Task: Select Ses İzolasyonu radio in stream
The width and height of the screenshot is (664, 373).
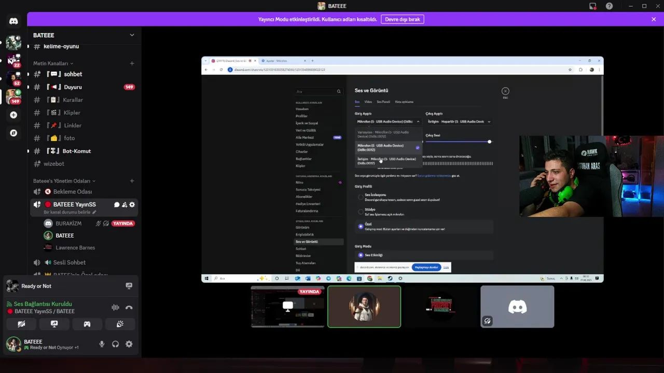Action: click(361, 197)
